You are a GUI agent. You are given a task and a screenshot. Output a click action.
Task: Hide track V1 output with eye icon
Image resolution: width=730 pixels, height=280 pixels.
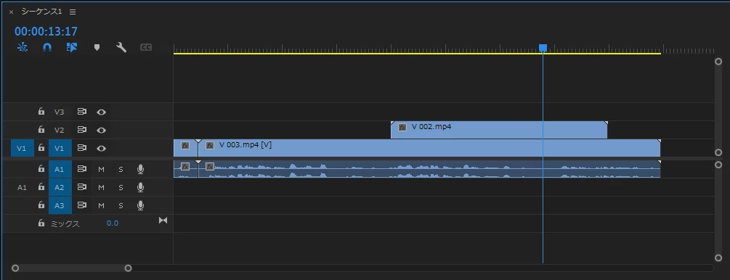(102, 149)
